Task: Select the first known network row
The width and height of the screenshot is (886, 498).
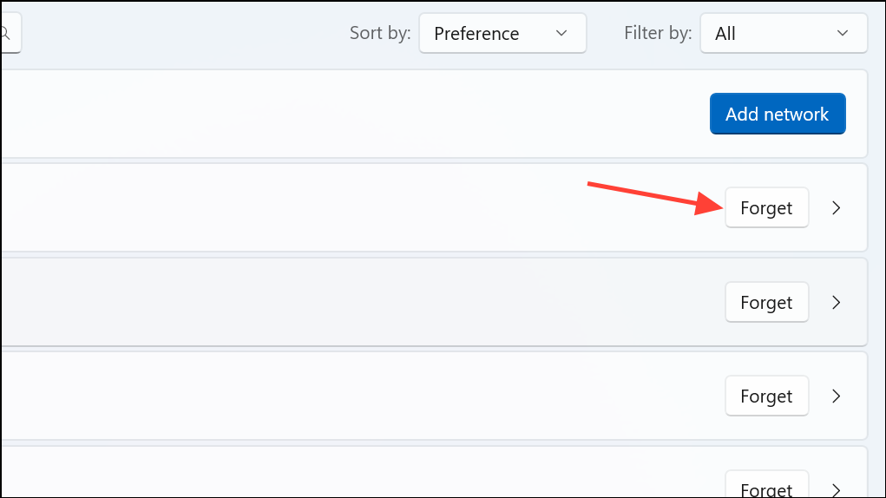Action: tap(434, 207)
